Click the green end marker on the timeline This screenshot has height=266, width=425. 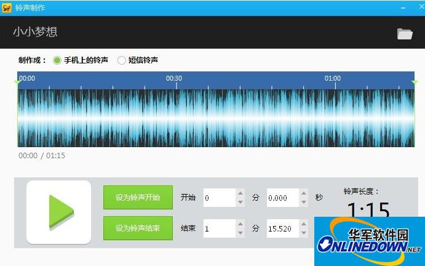coord(415,82)
